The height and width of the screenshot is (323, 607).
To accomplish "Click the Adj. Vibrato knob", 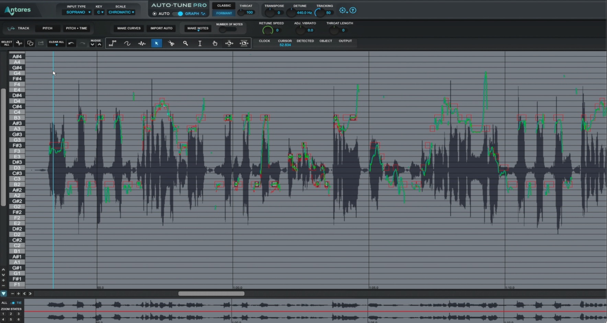I will (300, 31).
